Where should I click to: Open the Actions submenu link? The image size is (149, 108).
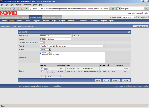click(46, 21)
